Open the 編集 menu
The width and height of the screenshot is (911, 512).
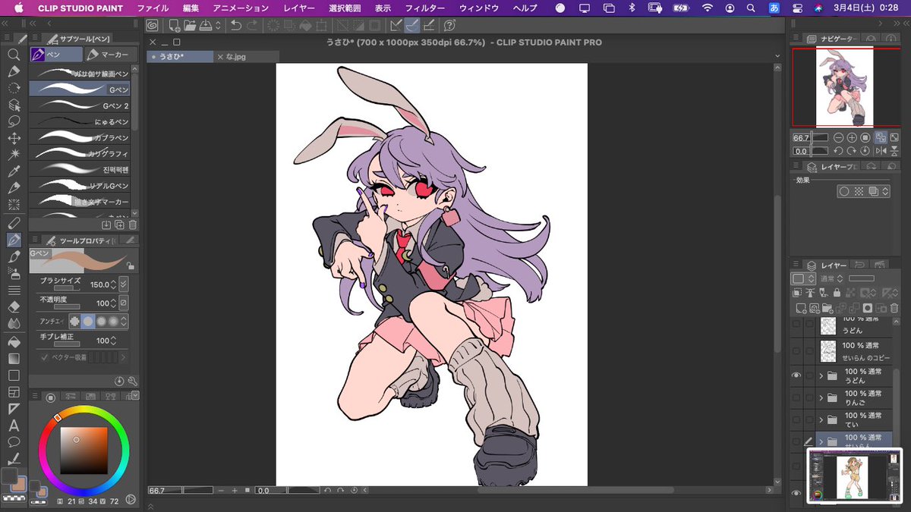click(x=191, y=8)
